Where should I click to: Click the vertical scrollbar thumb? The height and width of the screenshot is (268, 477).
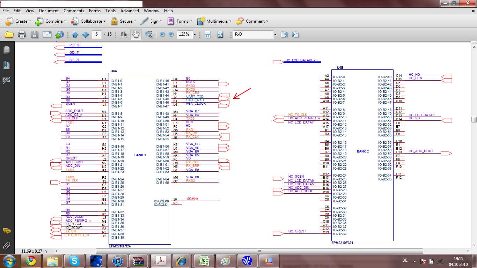(x=474, y=120)
